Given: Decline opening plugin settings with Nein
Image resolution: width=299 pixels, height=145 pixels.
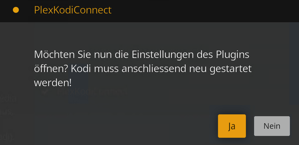Looking at the screenshot, I should tap(272, 126).
